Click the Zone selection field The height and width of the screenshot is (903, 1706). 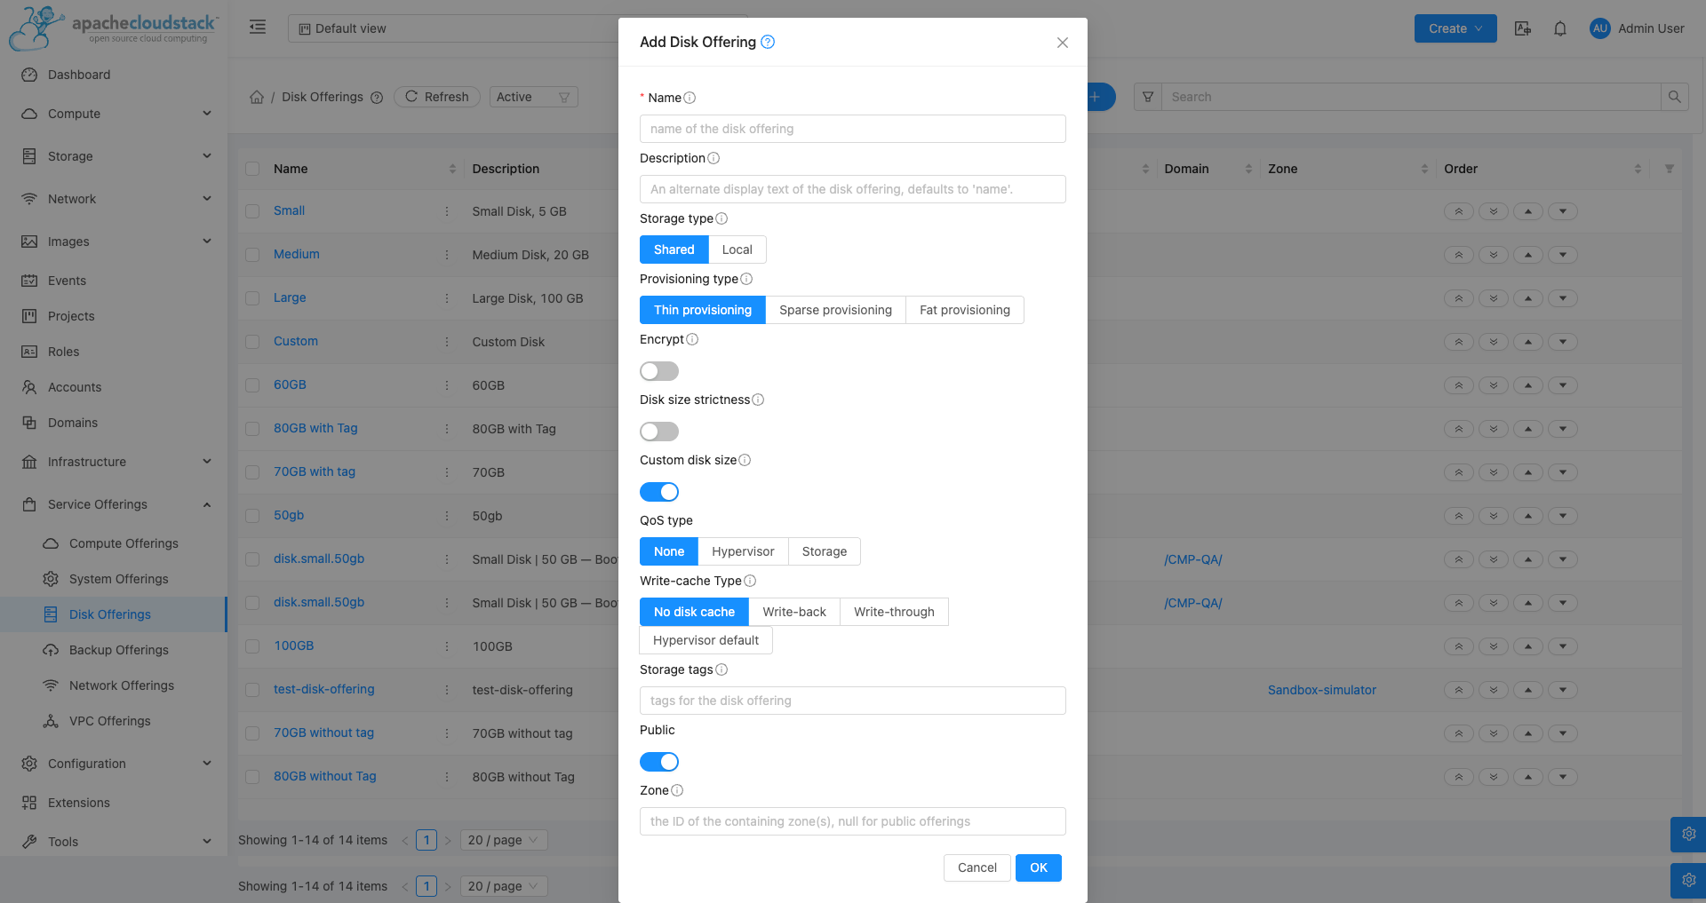pos(853,821)
